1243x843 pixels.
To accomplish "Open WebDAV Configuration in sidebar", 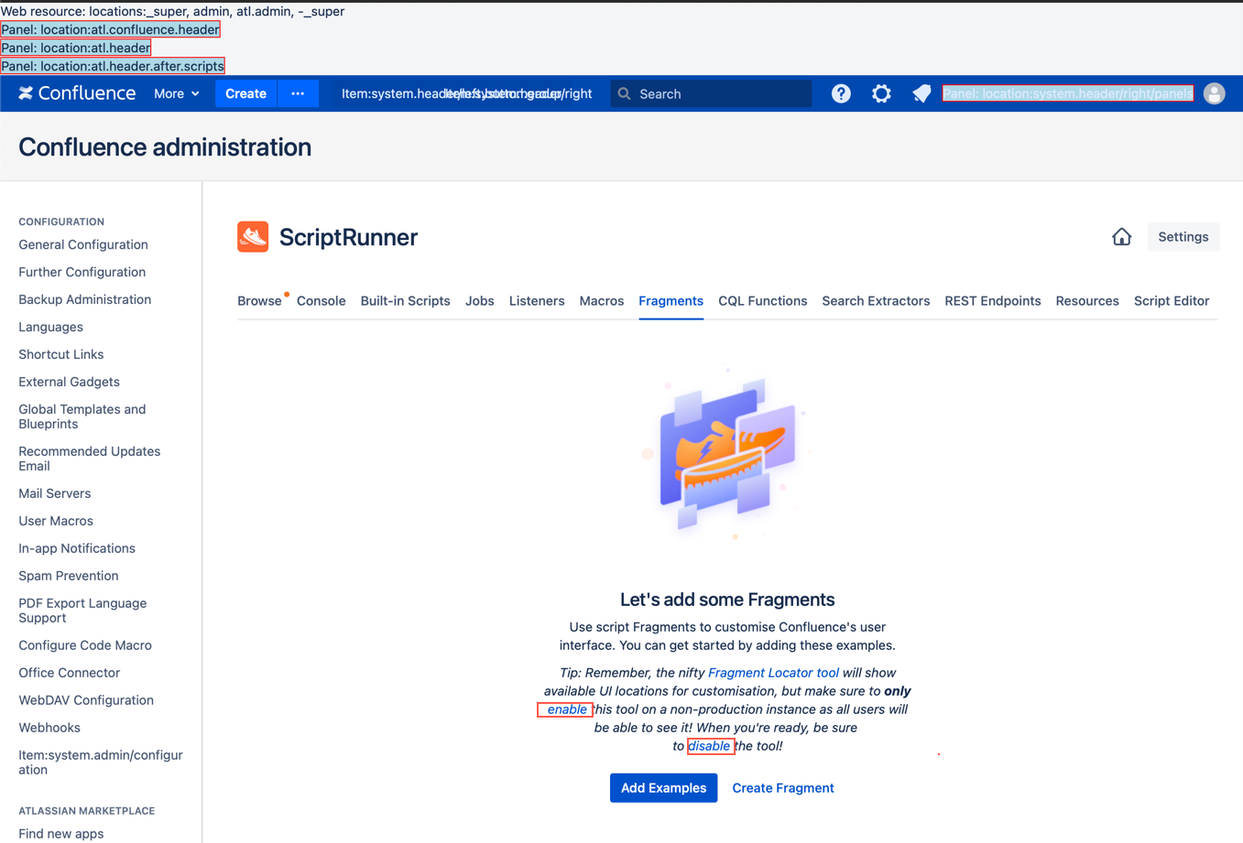I will [x=86, y=700].
